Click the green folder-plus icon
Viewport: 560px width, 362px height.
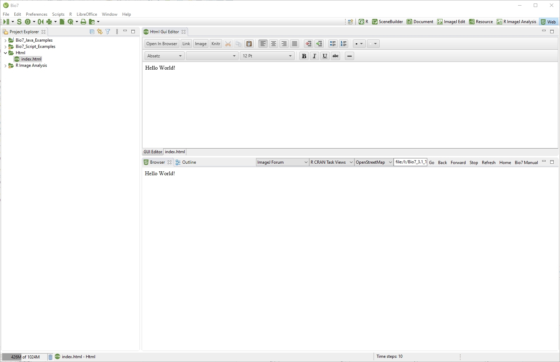click(x=92, y=22)
